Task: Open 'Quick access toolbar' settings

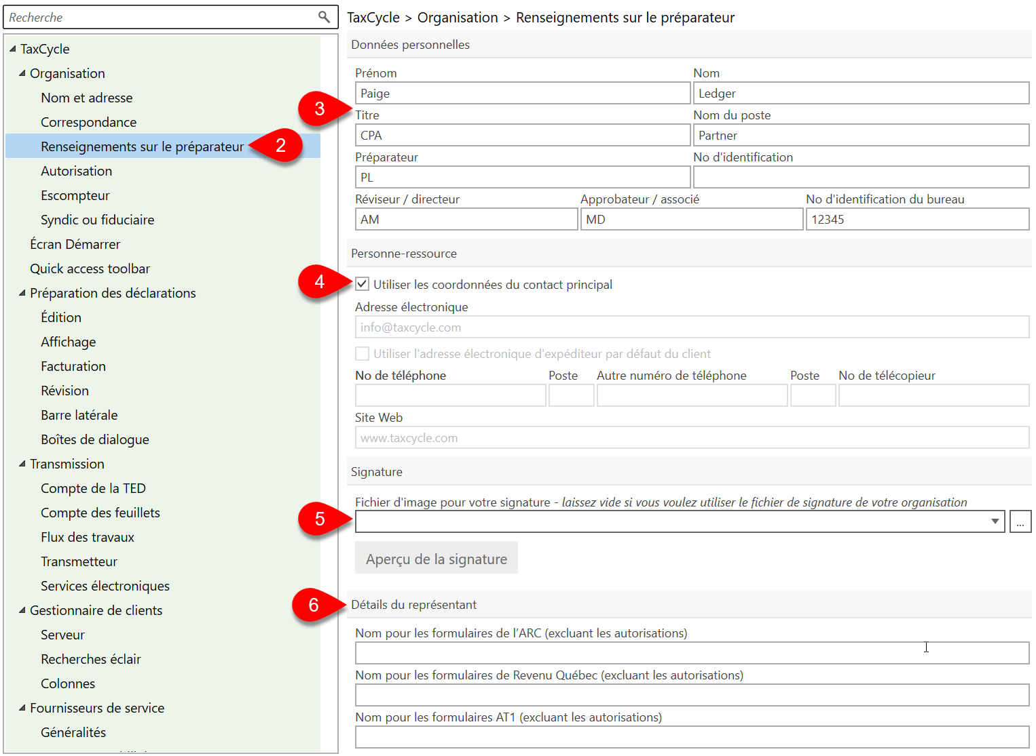Action: click(90, 268)
